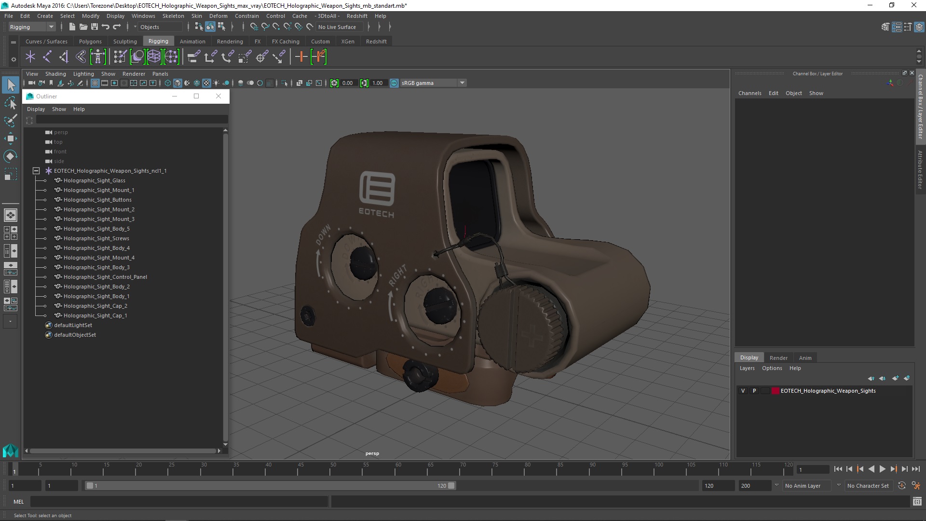
Task: Open shelf options gear menu
Action: click(14, 60)
